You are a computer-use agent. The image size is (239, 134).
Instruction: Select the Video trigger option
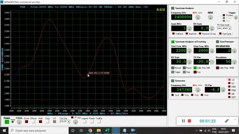pos(224,15)
